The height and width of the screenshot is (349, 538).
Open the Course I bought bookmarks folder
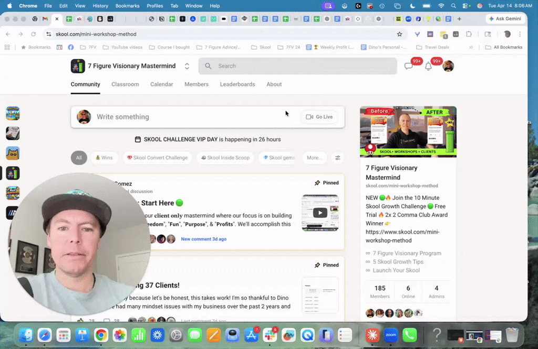click(170, 47)
